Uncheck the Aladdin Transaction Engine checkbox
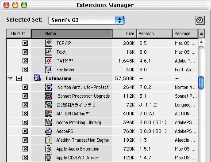This screenshot has width=211, height=162. [25, 140]
